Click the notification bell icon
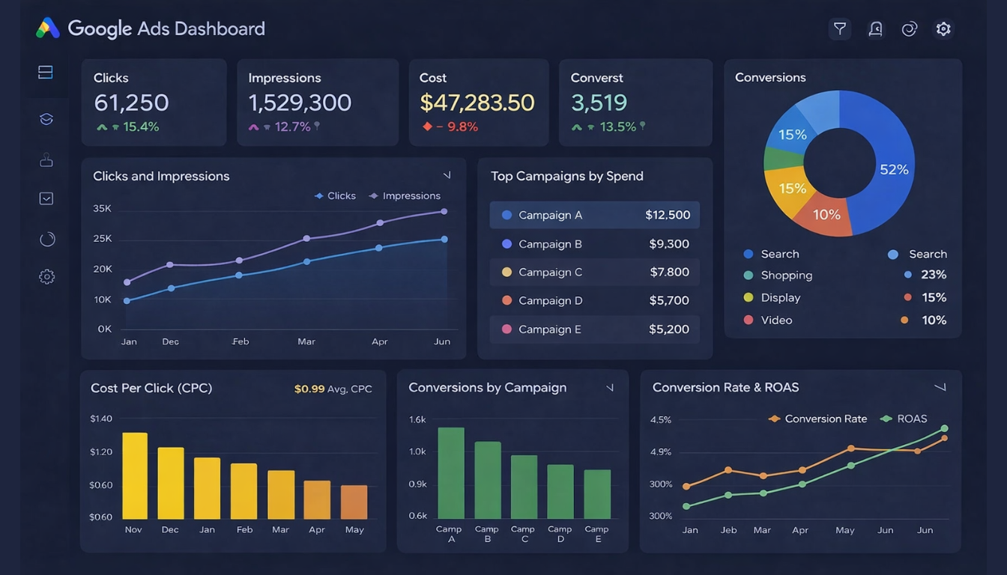This screenshot has height=575, width=1007. pos(875,29)
